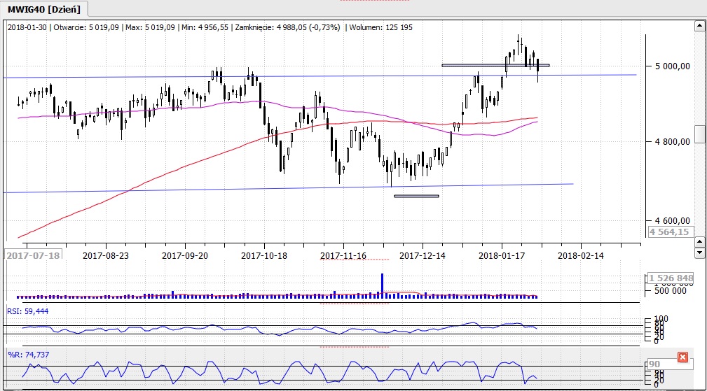Click the 2018-01-17 date axis label
This screenshot has width=707, height=391.
[x=502, y=255]
